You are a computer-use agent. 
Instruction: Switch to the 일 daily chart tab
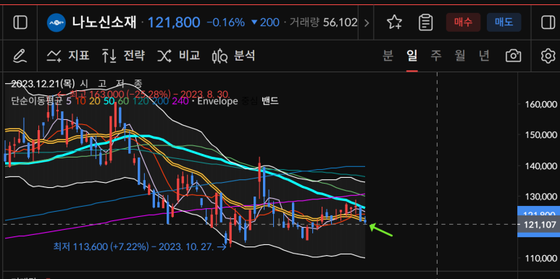pos(411,56)
